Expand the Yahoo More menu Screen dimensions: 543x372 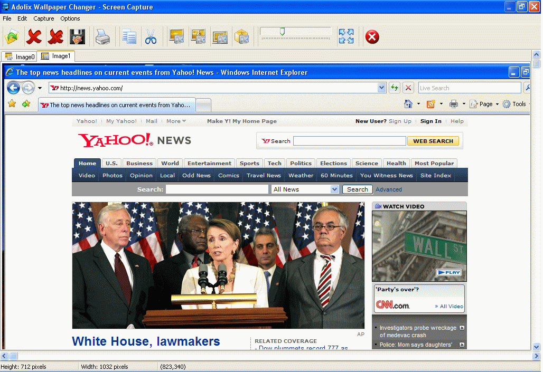click(176, 121)
